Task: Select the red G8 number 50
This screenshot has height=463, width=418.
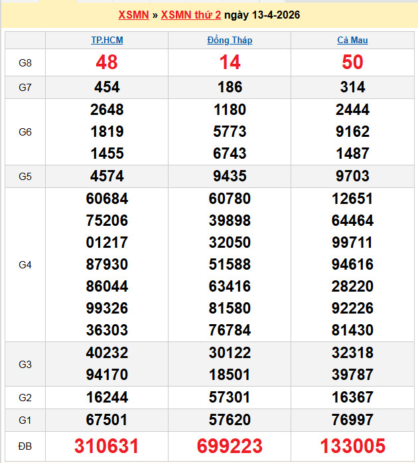Action: [x=352, y=62]
